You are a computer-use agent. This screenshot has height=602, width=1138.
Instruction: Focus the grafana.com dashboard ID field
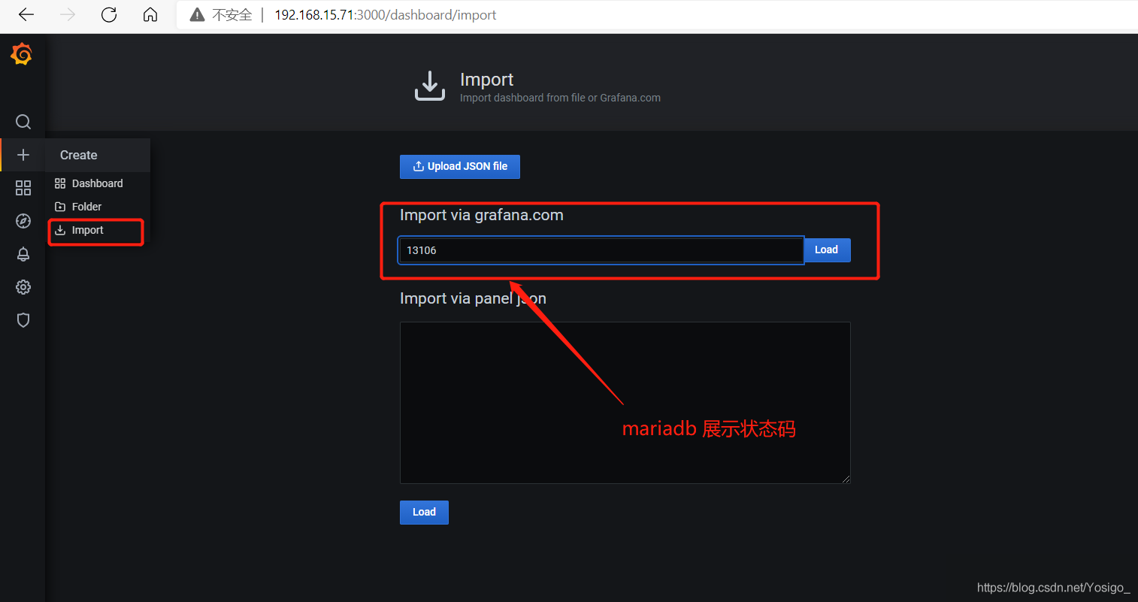click(x=601, y=250)
